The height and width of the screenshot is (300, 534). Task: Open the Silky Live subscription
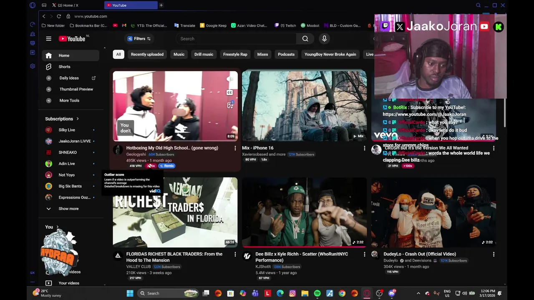pyautogui.click(x=71, y=130)
